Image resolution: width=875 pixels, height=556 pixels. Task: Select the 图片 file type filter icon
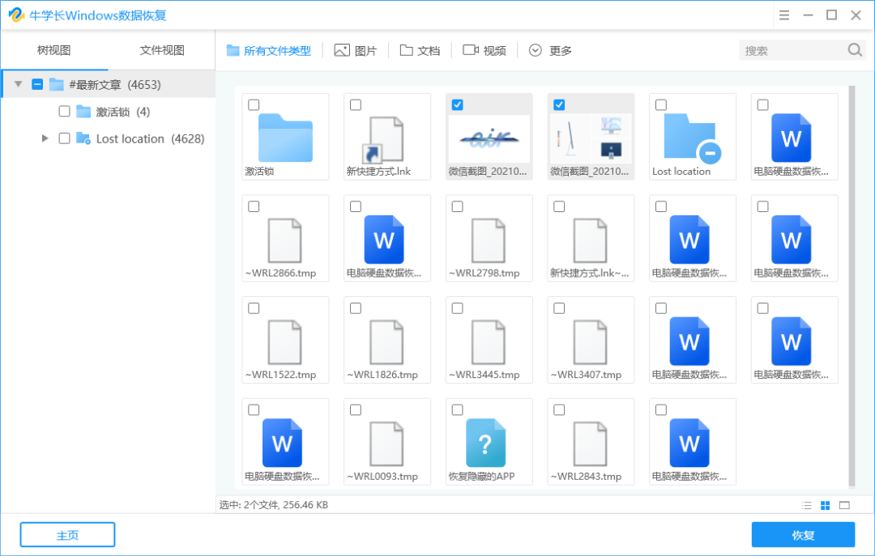click(342, 49)
